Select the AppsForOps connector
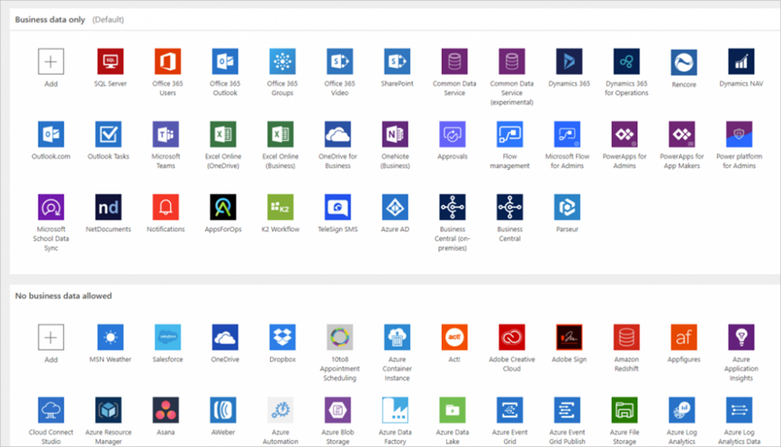The image size is (781, 447). (x=222, y=207)
